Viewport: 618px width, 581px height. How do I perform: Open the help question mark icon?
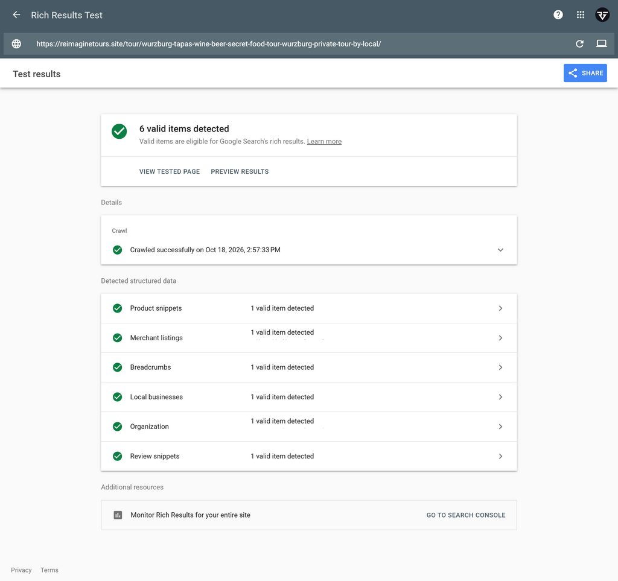coord(558,15)
